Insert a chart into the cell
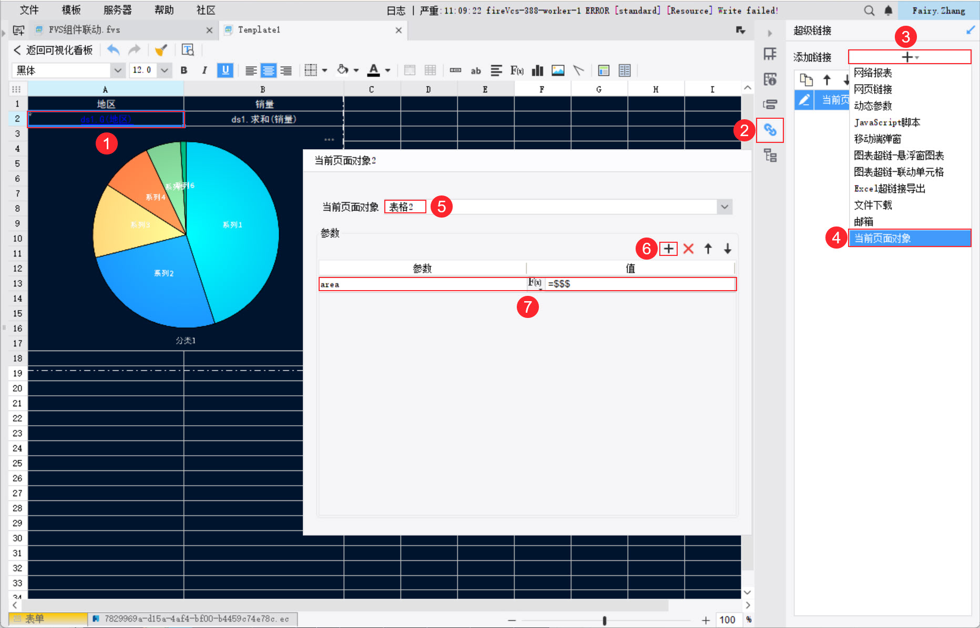This screenshot has height=628, width=980. tap(537, 70)
